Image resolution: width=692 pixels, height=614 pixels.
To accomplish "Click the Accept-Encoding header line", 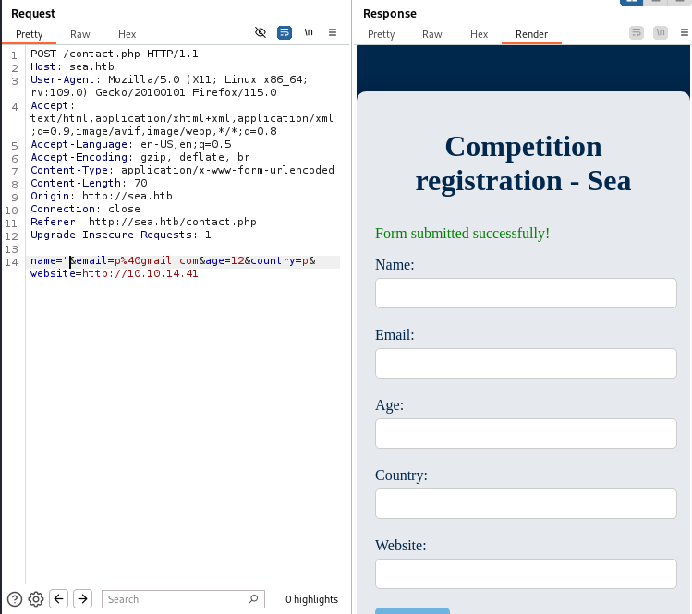I will [140, 157].
